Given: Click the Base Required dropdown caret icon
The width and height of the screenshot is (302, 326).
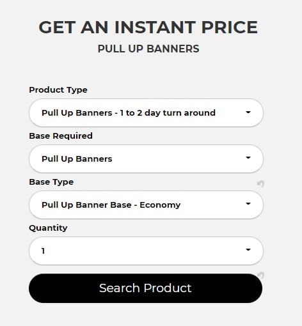Looking at the screenshot, I should point(248,158).
